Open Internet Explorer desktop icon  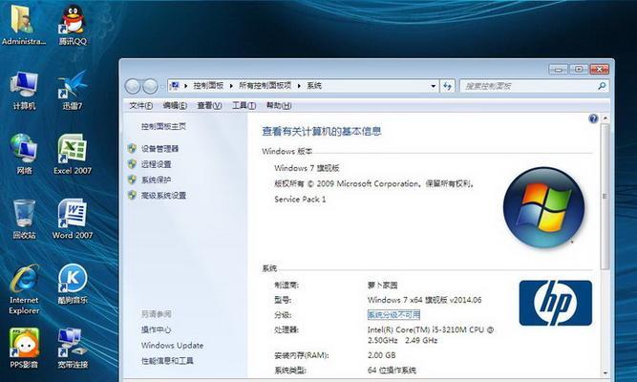24,289
